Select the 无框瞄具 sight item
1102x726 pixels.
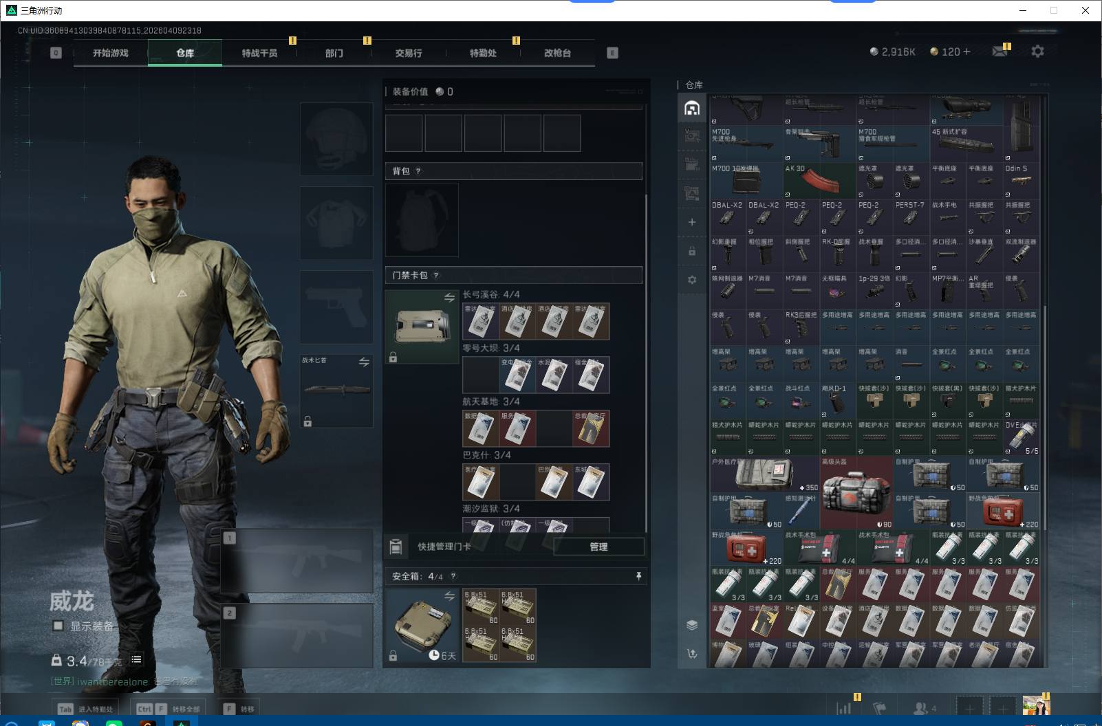(838, 291)
